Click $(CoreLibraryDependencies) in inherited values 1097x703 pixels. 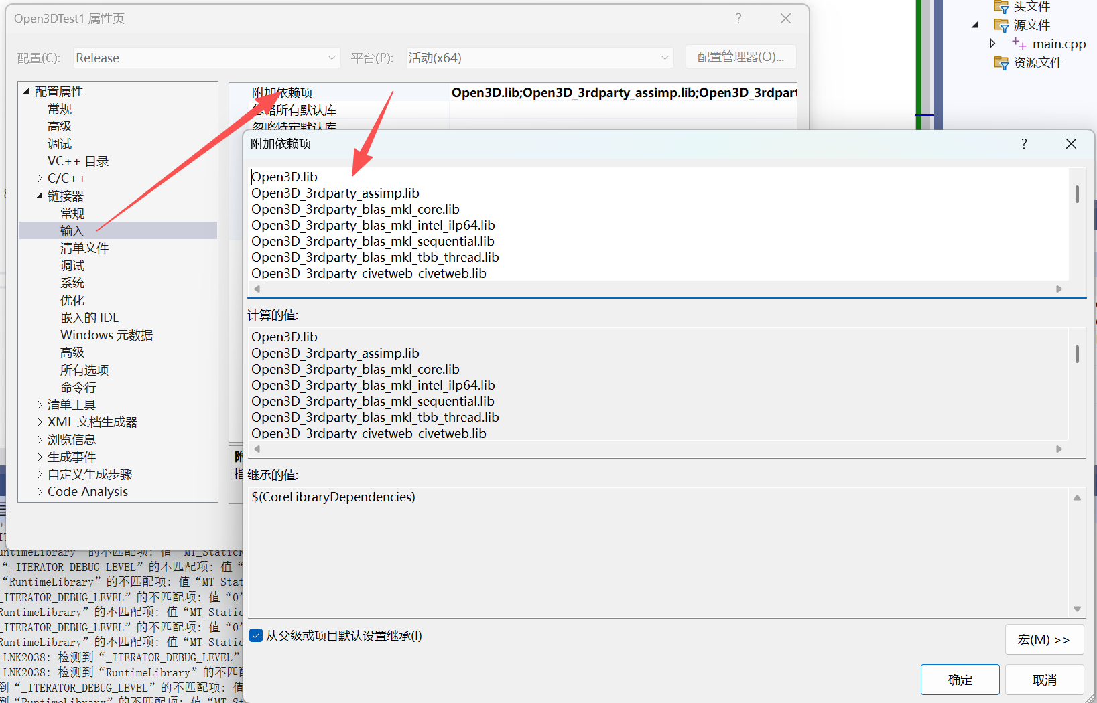[333, 497]
